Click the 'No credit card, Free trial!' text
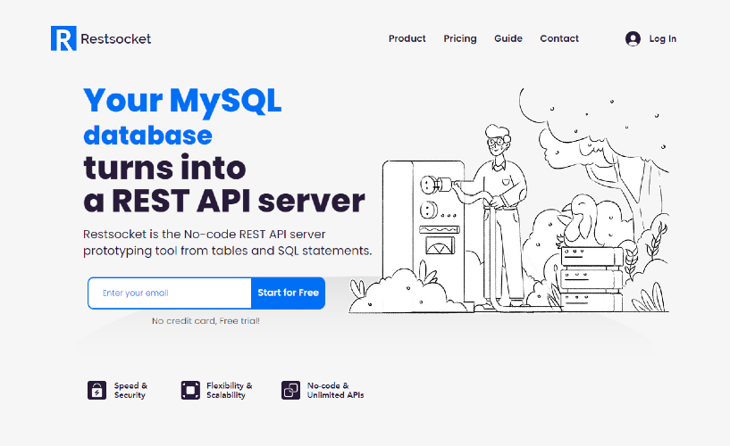 pyautogui.click(x=206, y=320)
